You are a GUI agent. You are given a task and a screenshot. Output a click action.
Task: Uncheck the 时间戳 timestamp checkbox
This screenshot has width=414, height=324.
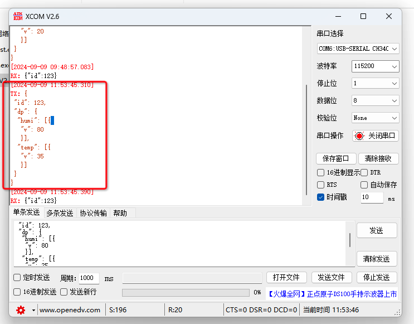tap(320, 197)
